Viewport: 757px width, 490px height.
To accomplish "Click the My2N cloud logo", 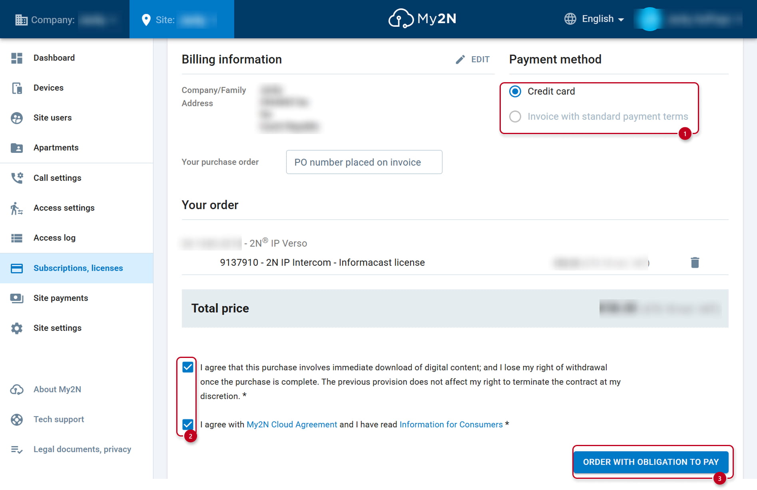I will [x=422, y=18].
